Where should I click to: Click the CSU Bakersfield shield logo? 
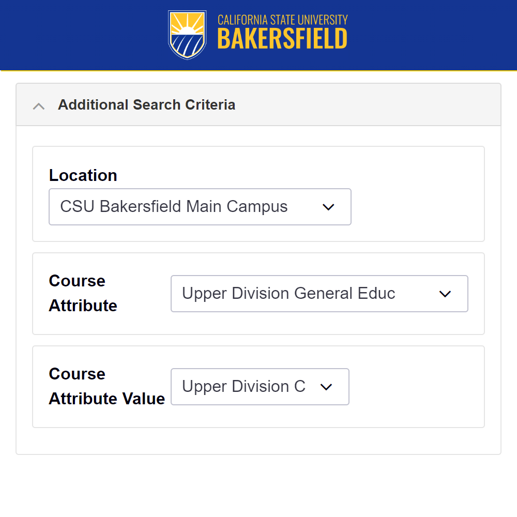click(186, 35)
